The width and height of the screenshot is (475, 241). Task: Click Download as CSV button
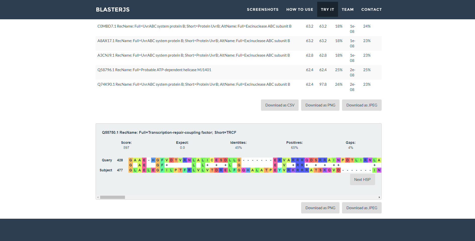click(x=280, y=105)
